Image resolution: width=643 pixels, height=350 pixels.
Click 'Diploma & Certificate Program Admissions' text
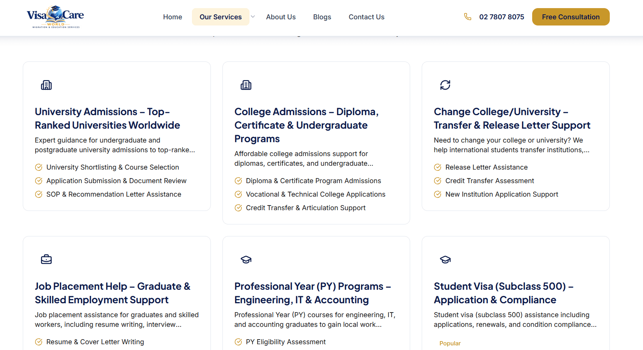pos(314,181)
